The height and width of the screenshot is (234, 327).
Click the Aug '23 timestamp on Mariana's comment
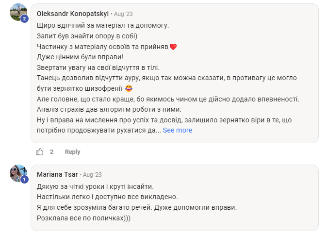click(x=92, y=174)
